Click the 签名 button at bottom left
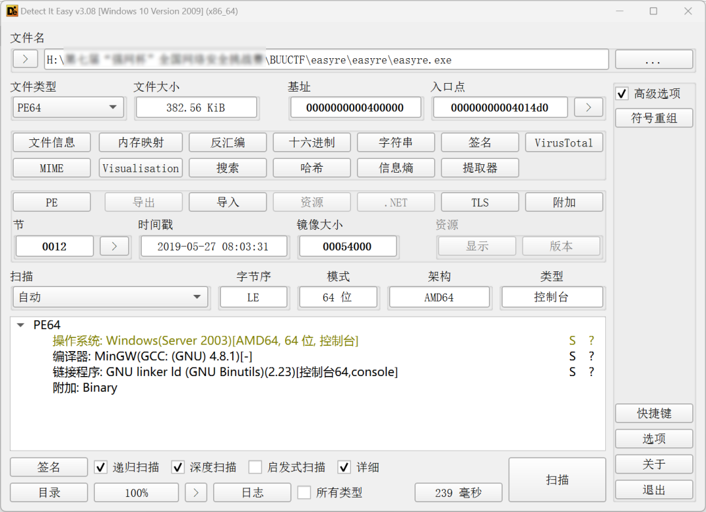The width and height of the screenshot is (706, 512). (48, 467)
